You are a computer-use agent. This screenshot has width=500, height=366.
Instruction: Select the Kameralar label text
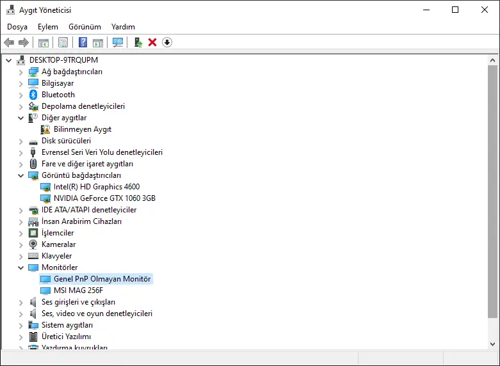pos(59,244)
